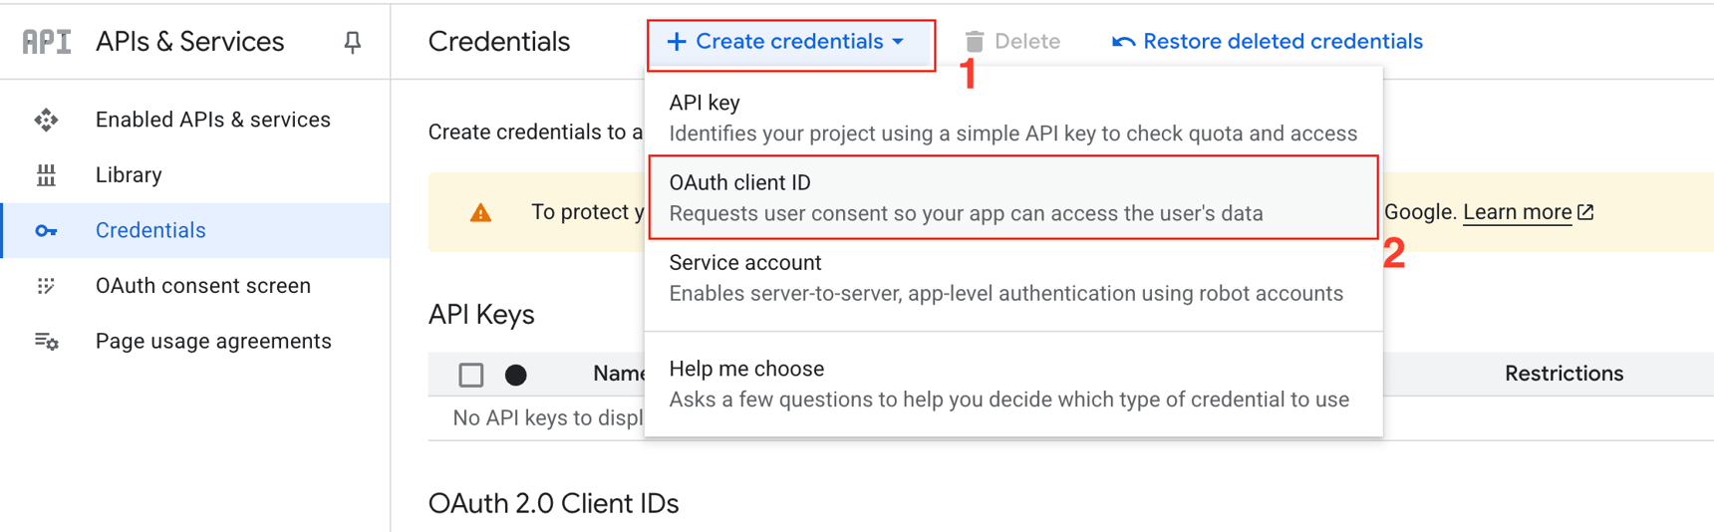The image size is (1714, 532).
Task: Expand the Create credentials dropdown
Action: (x=787, y=42)
